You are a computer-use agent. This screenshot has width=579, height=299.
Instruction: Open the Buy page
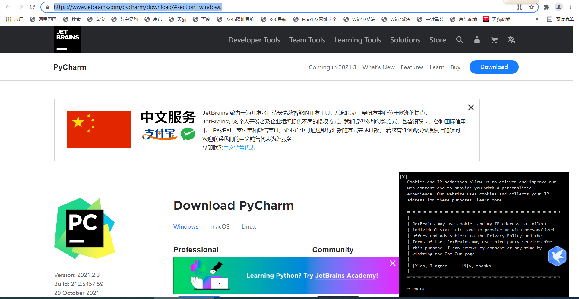click(x=455, y=67)
